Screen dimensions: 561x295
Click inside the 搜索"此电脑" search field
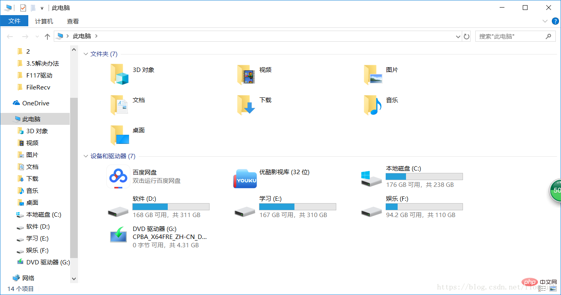click(506, 36)
